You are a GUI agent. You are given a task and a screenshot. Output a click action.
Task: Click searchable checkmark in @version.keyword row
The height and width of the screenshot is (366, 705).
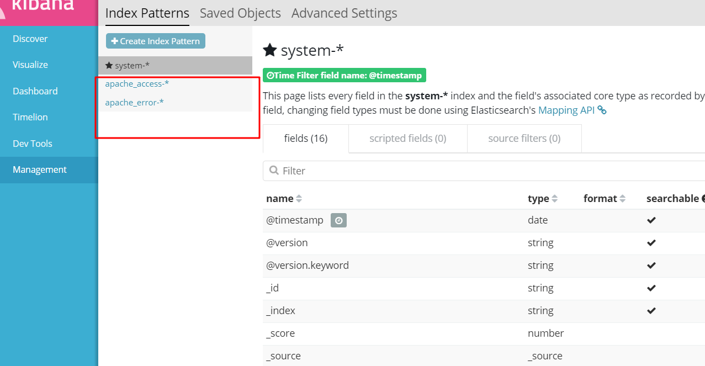click(x=651, y=266)
